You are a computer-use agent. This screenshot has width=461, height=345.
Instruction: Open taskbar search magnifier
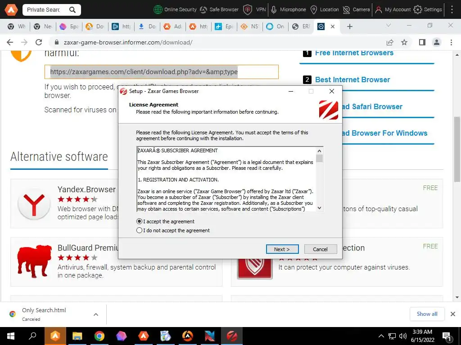(32, 336)
